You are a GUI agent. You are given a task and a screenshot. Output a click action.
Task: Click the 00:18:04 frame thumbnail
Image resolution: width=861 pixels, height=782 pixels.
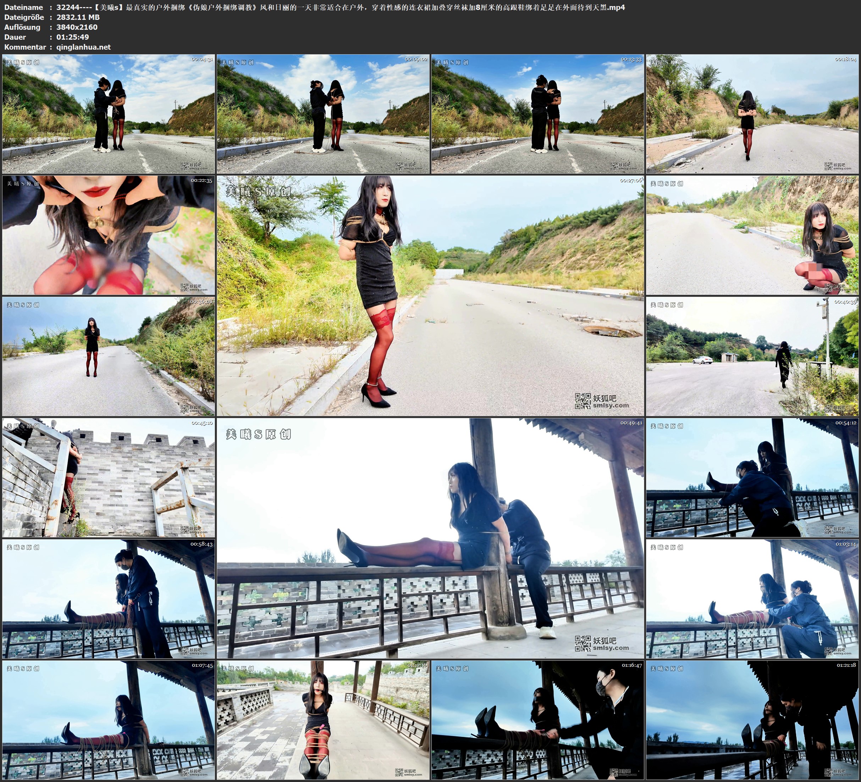[752, 113]
